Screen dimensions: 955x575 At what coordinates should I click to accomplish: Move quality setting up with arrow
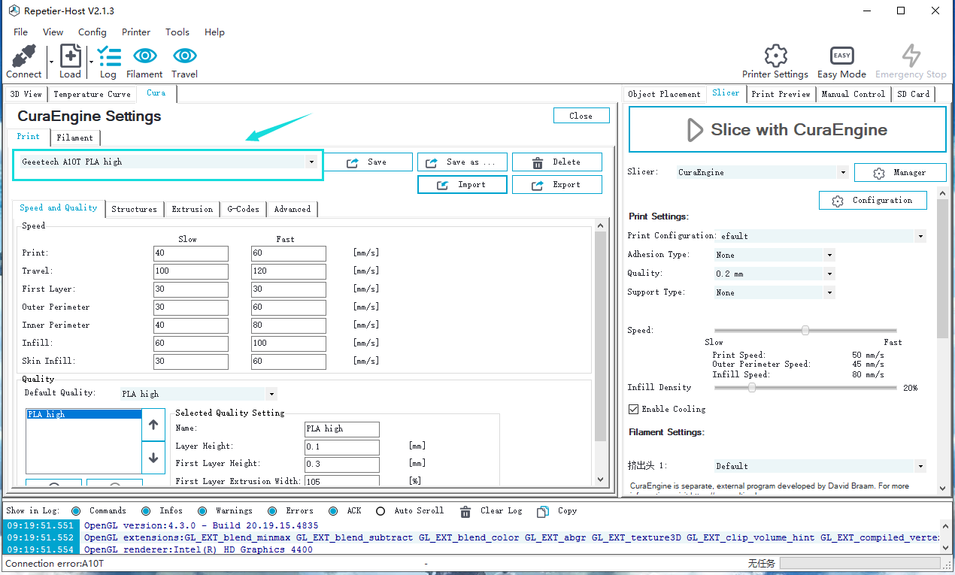pos(153,425)
